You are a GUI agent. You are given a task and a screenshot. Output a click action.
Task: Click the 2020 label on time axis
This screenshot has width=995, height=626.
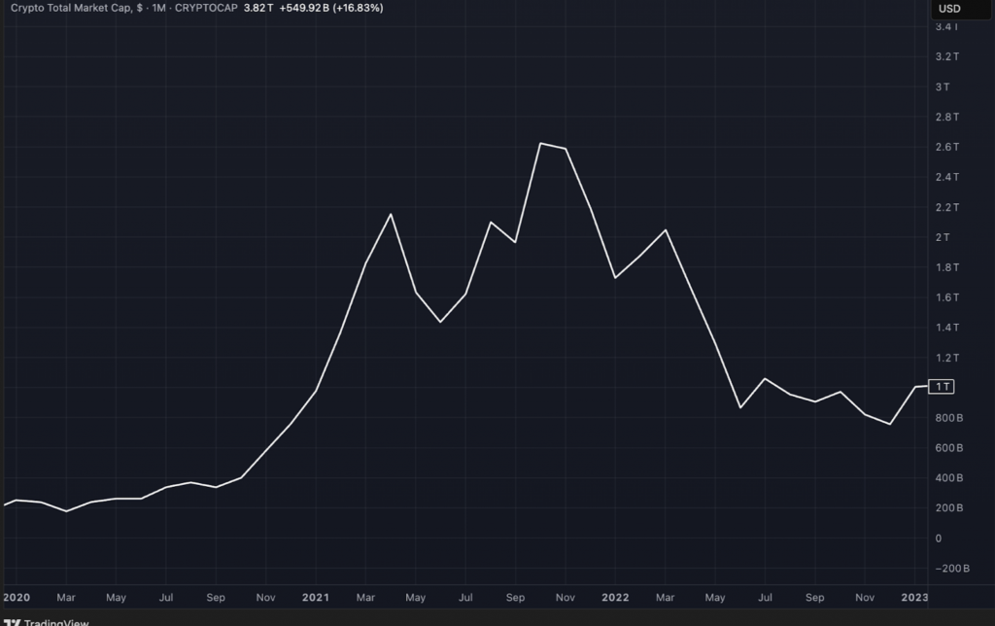click(x=17, y=598)
